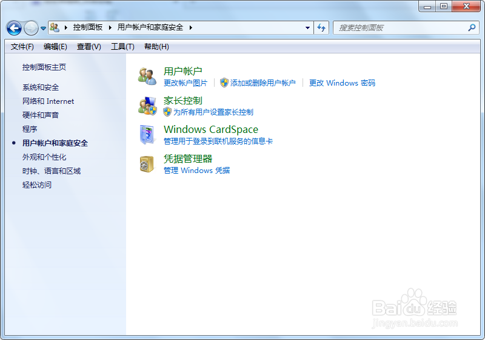Minimize the Control Panel window
The width and height of the screenshot is (485, 340).
point(427,6)
